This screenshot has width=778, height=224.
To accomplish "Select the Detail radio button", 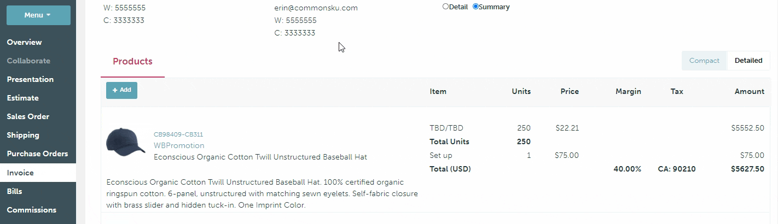I will click(x=445, y=7).
